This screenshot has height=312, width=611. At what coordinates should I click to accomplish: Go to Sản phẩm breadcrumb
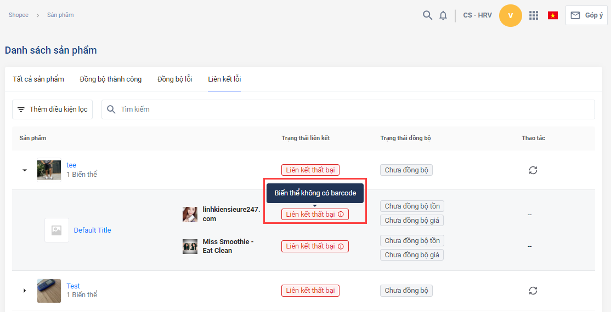(60, 15)
